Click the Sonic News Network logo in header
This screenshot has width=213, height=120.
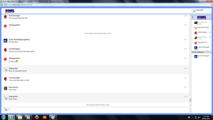pos(10,11)
